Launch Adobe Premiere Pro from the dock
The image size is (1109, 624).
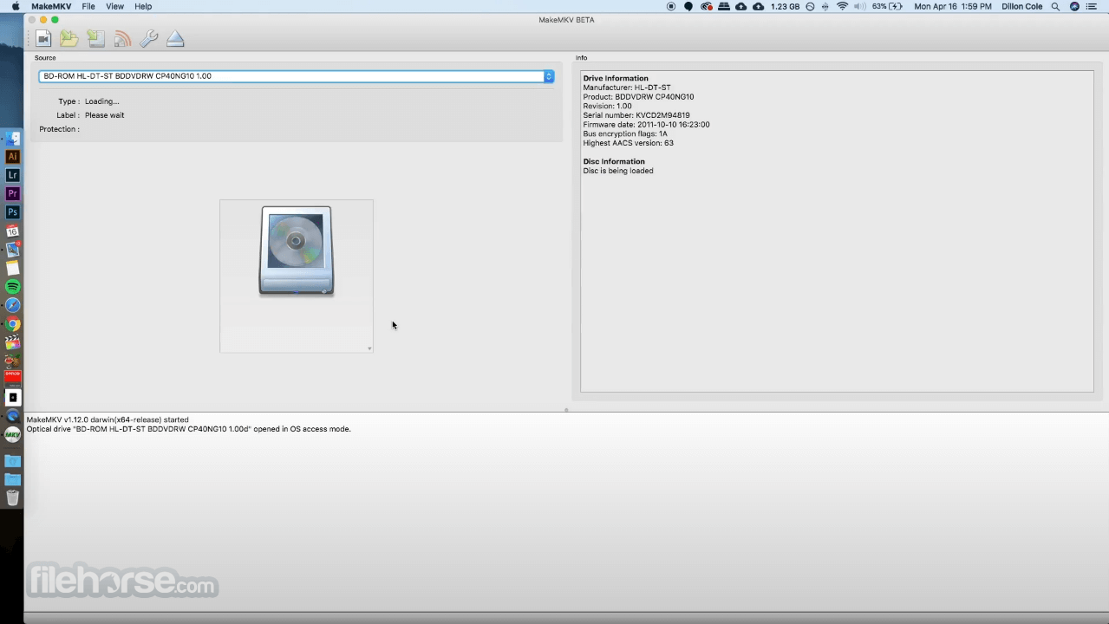coord(12,194)
